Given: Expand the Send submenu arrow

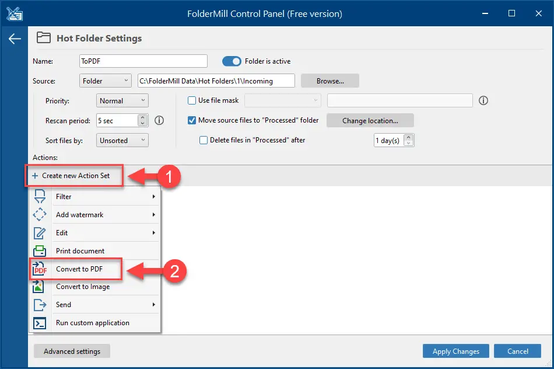Looking at the screenshot, I should pos(154,304).
